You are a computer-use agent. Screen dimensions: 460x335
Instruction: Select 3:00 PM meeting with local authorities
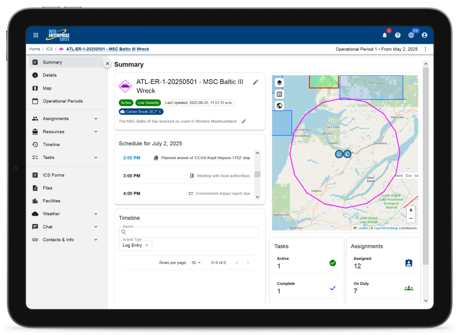coord(187,176)
